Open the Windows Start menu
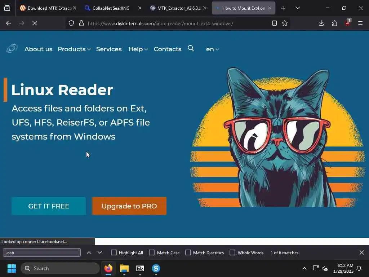Screen dimensions: 369x277 pyautogui.click(x=12, y=268)
